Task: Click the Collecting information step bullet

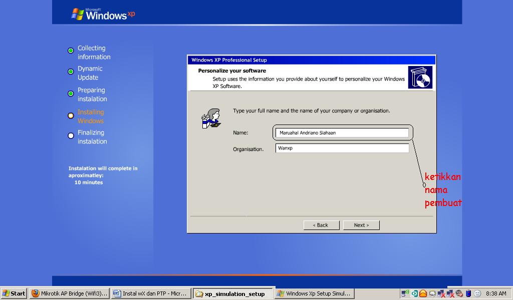Action: 71,50
